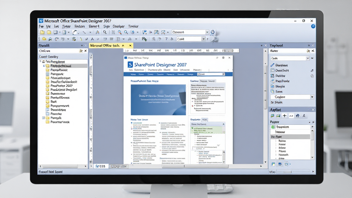Toggle the pin on the left panel title bar
Viewport: 352px width, 198px height.
[x=82, y=45]
